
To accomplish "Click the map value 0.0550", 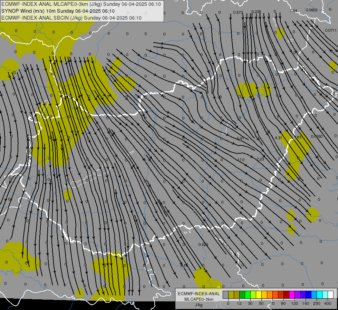I will tap(317, 136).
